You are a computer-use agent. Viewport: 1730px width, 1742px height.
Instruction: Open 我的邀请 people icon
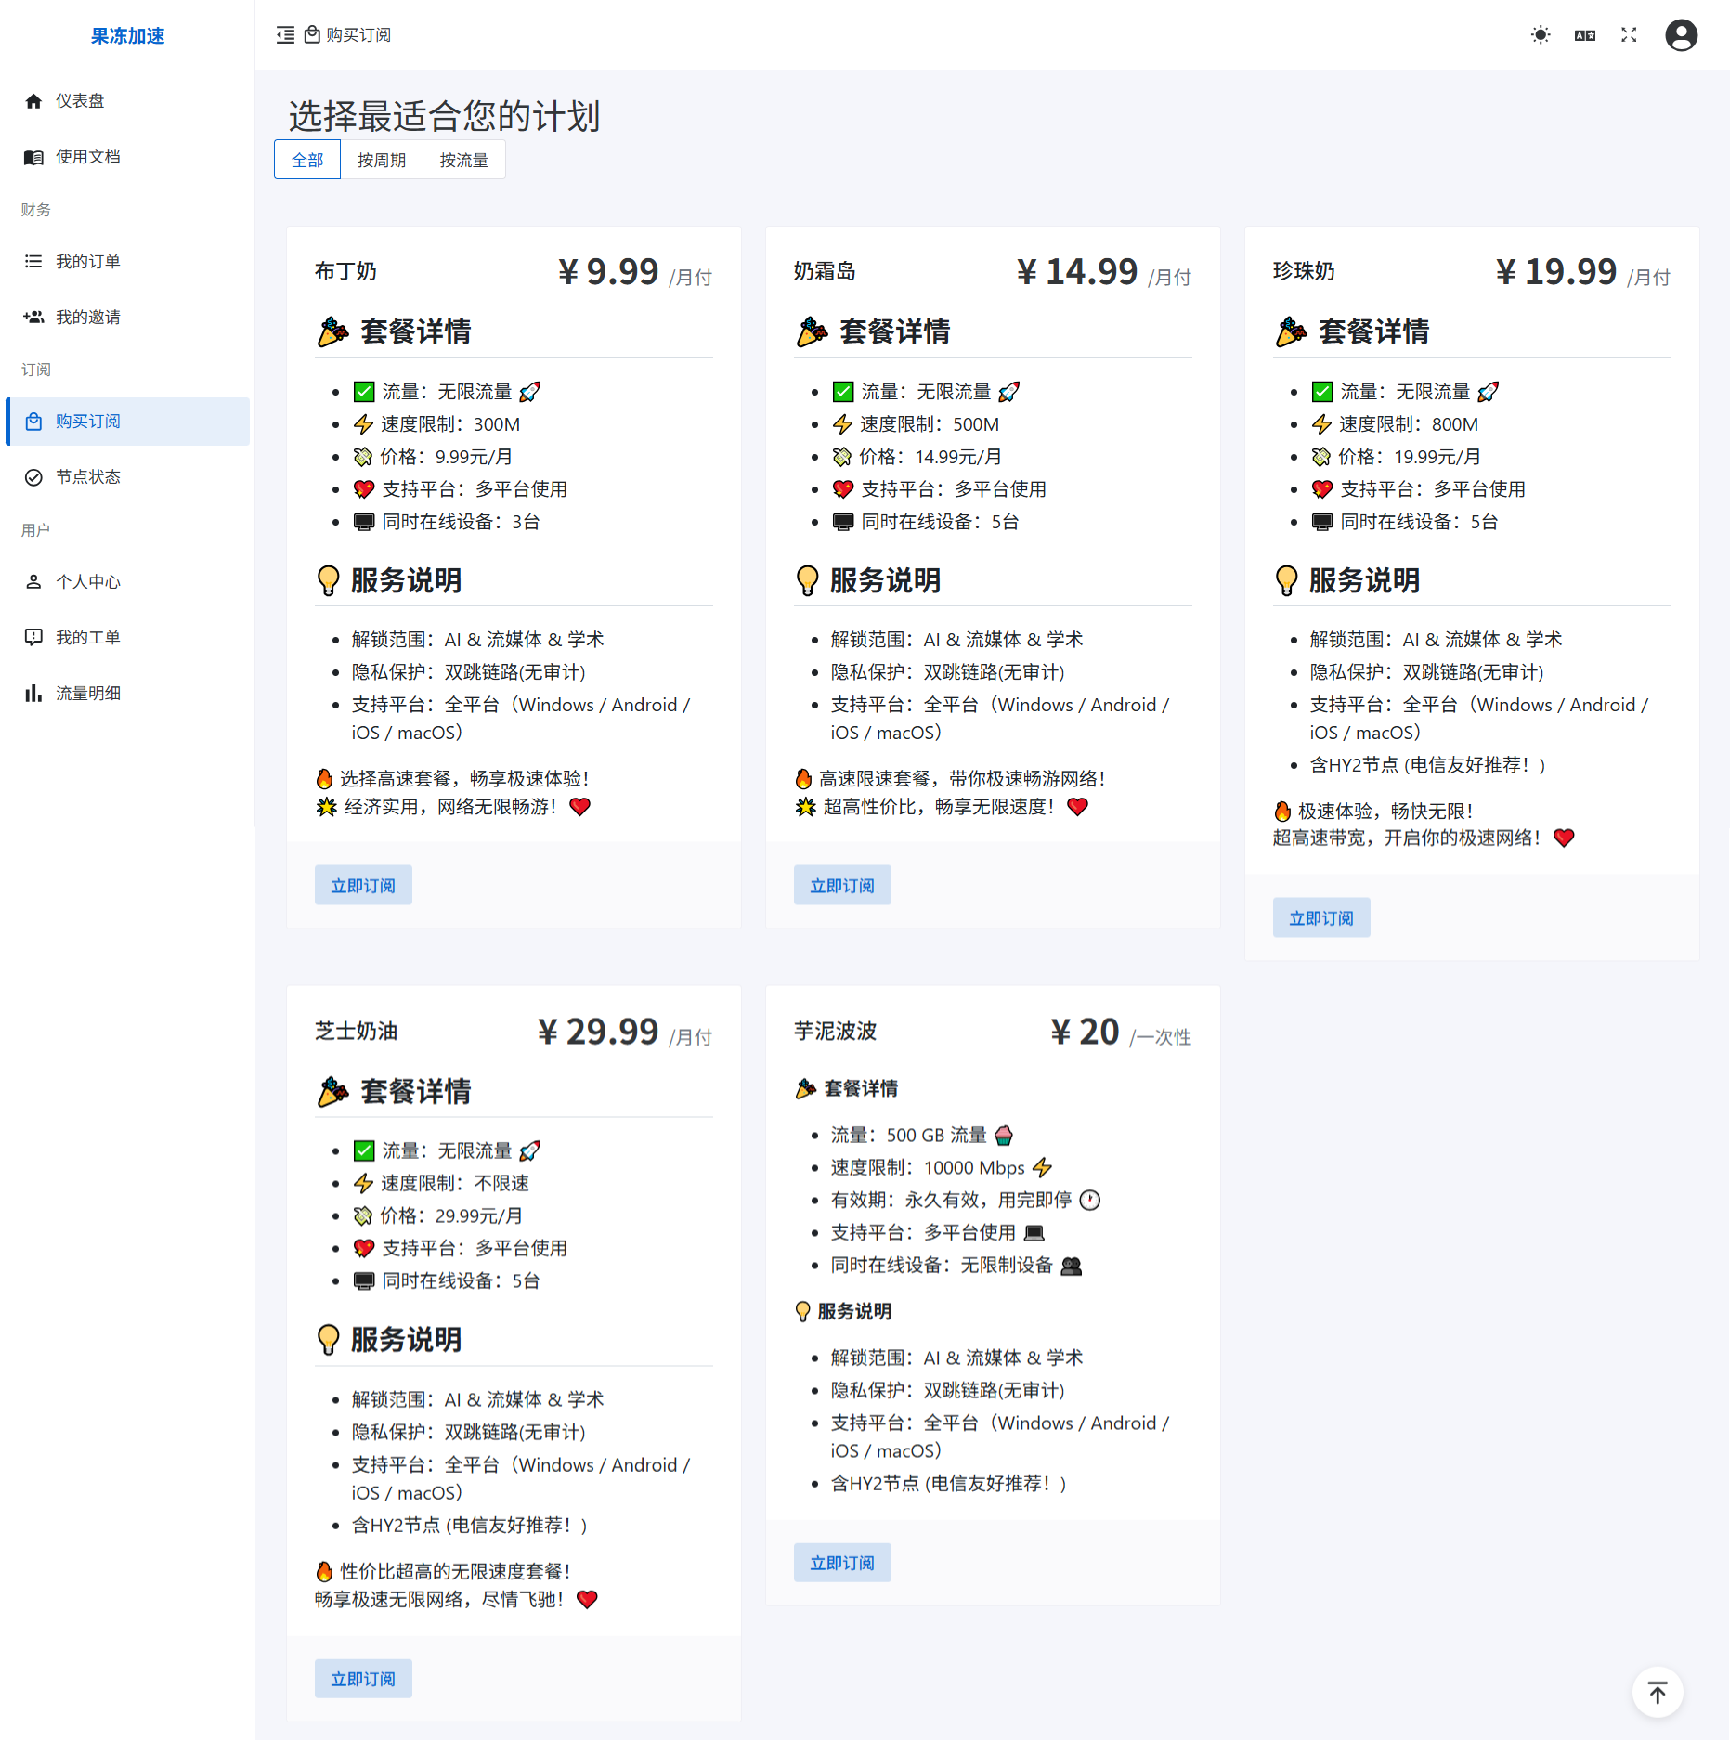coord(33,318)
